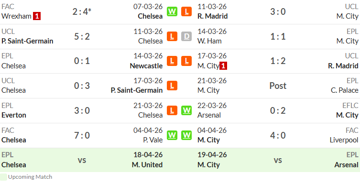This screenshot has width=360, height=184.
Task: Click the L badge for Chelsea vs P. Saint-Germain 0:3
Action: [172, 86]
